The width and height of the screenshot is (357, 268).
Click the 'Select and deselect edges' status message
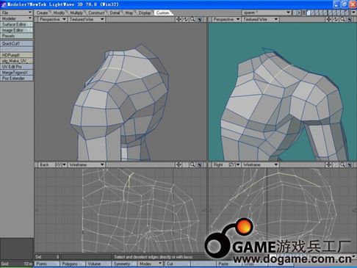154,257
